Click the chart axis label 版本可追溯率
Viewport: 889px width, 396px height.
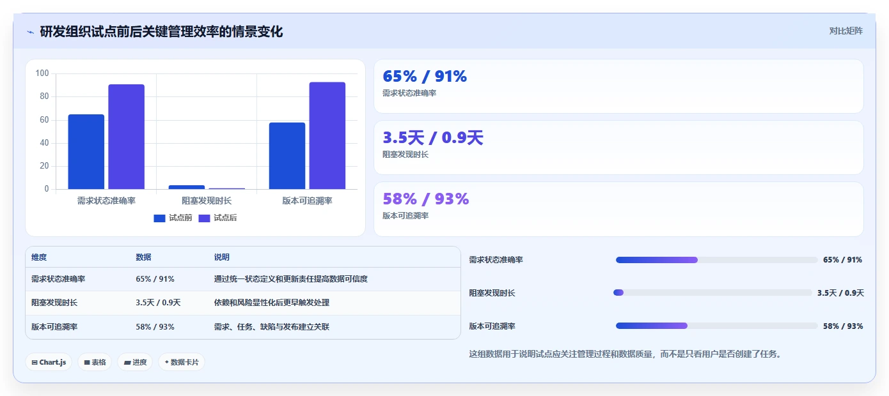[307, 201]
